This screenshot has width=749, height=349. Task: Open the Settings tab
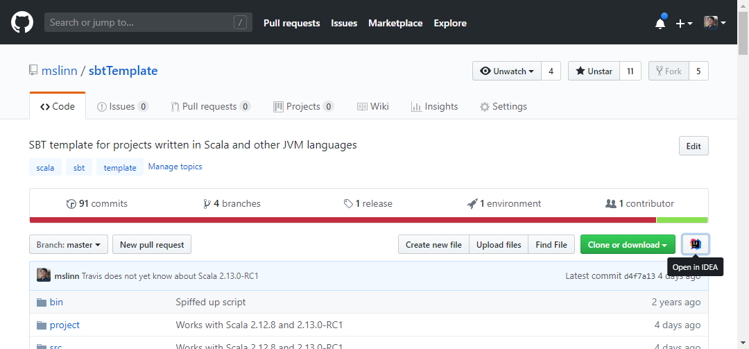[503, 107]
